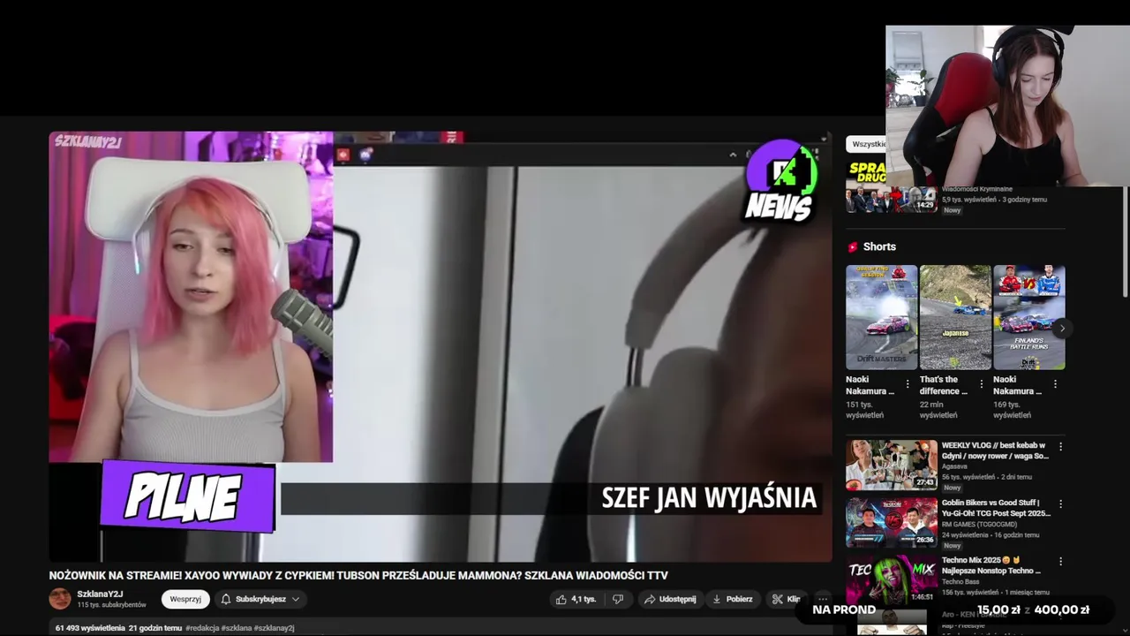Open WEEKLY VLOG video thumbnail
This screenshot has height=636, width=1130.
[x=892, y=465]
